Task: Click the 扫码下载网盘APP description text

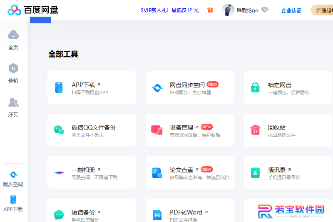Action: pyautogui.click(x=90, y=92)
